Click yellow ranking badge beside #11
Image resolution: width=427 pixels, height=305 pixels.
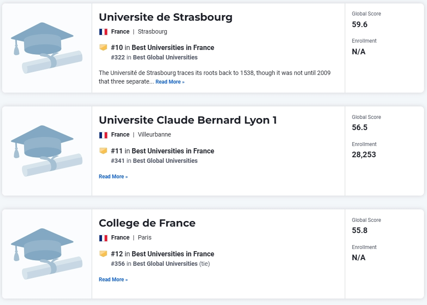(x=103, y=151)
